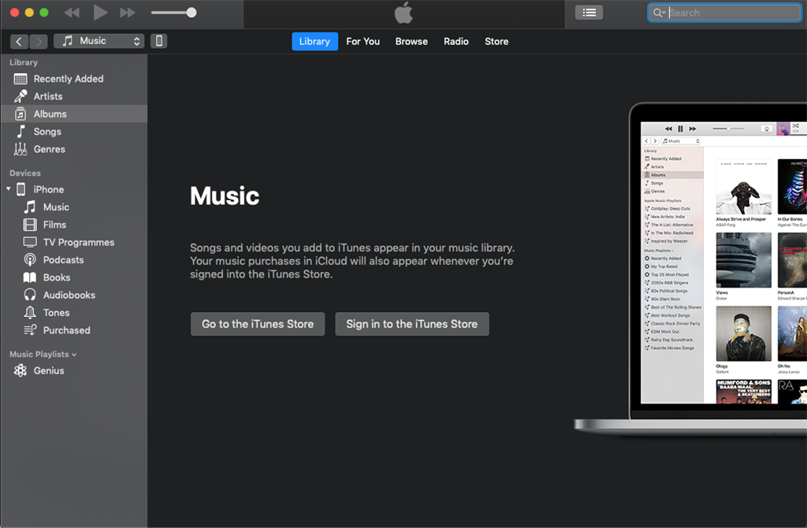The height and width of the screenshot is (528, 807).
Task: Open TV Programmes under iPhone
Action: point(74,242)
